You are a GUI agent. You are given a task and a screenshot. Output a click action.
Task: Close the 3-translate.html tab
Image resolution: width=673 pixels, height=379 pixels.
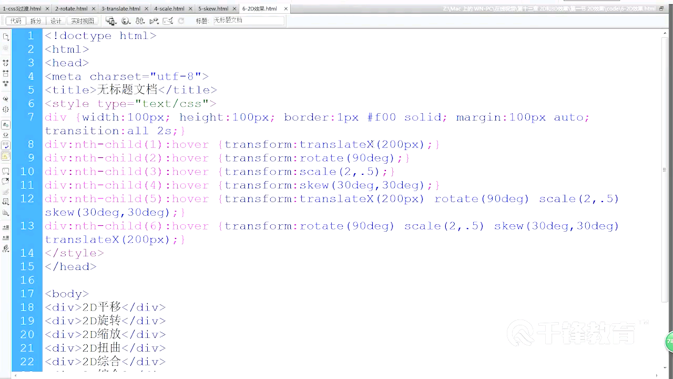click(x=146, y=9)
